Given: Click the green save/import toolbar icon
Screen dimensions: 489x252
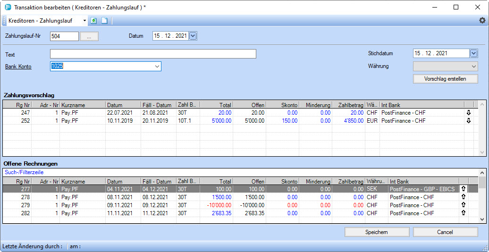Looking at the screenshot, I should (x=94, y=20).
